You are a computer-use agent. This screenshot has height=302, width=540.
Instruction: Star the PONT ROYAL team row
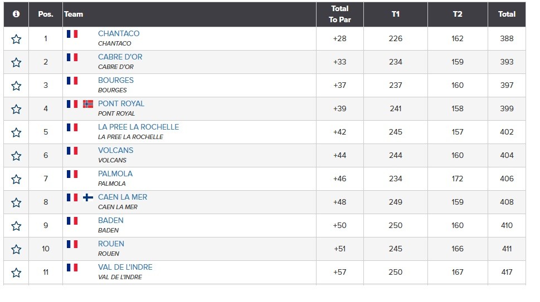16,109
